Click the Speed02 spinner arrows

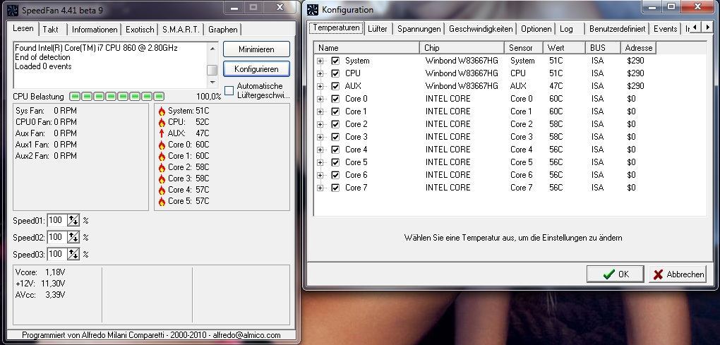click(73, 237)
